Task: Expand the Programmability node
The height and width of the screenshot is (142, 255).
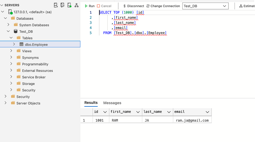Action: point(11,64)
